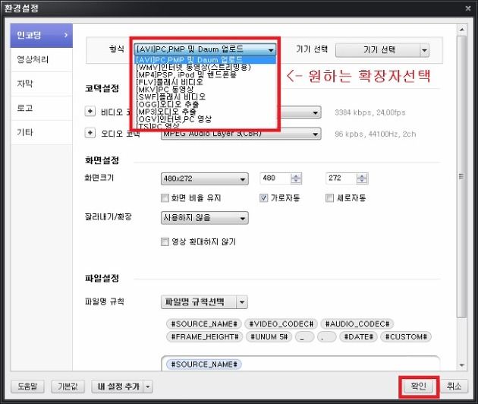Uncheck the 가로자동 checkbox
Image resolution: width=478 pixels, height=404 pixels.
(264, 198)
